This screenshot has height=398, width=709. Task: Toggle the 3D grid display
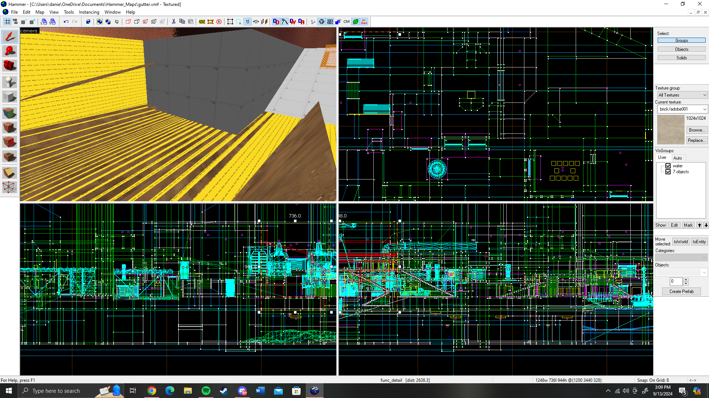(x=15, y=22)
